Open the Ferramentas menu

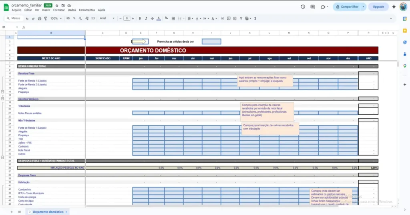(87, 10)
